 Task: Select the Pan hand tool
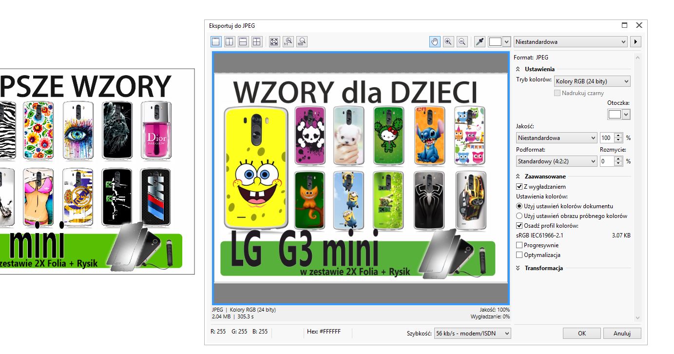point(435,42)
